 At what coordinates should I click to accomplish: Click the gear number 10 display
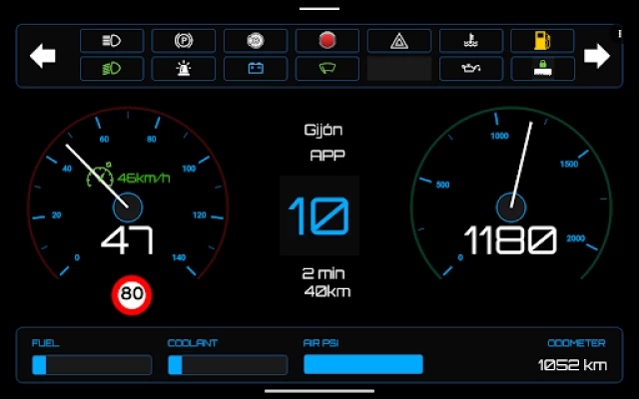pyautogui.click(x=319, y=214)
